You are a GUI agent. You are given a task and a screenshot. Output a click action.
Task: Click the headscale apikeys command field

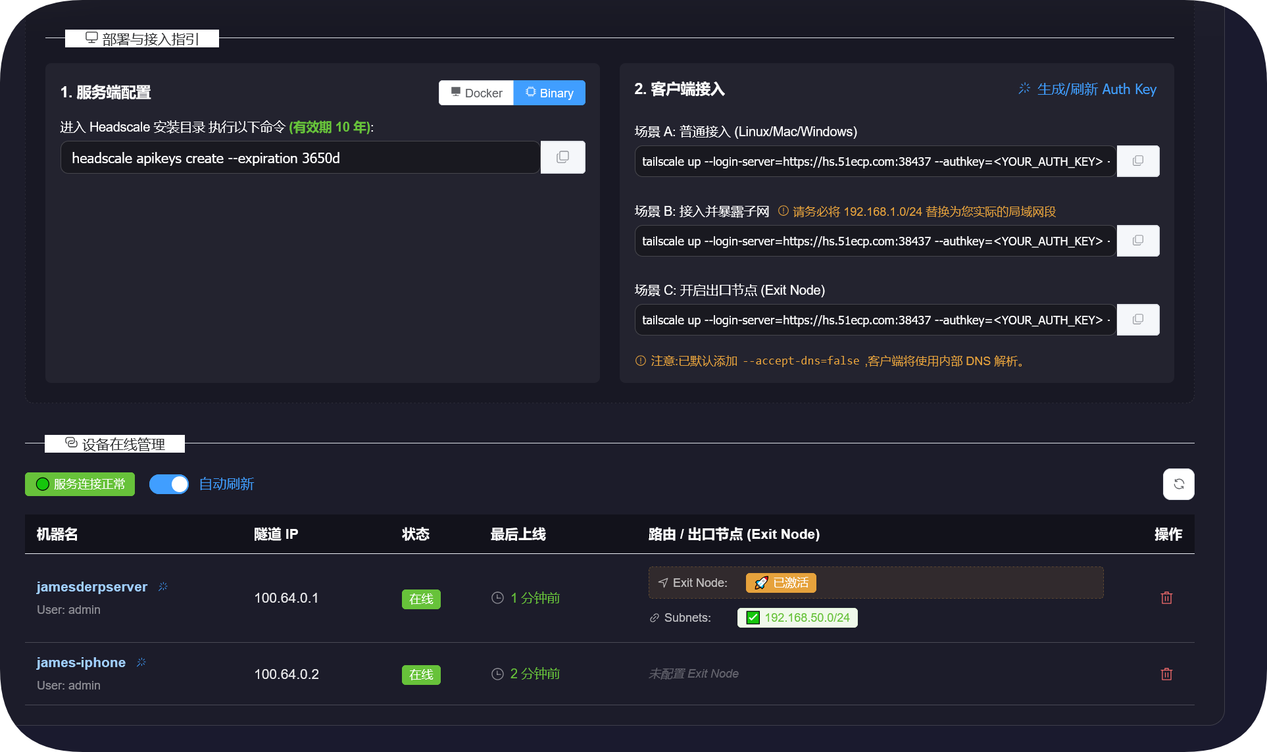pyautogui.click(x=300, y=158)
